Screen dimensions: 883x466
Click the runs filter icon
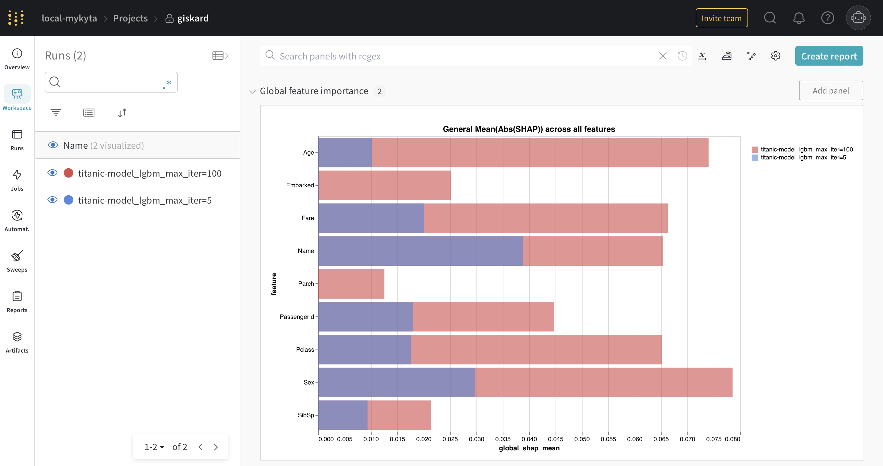(55, 113)
